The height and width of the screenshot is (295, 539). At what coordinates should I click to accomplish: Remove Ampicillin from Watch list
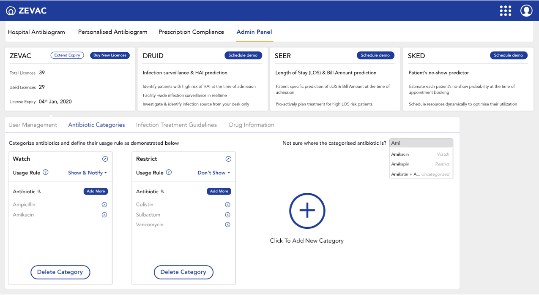coord(104,205)
